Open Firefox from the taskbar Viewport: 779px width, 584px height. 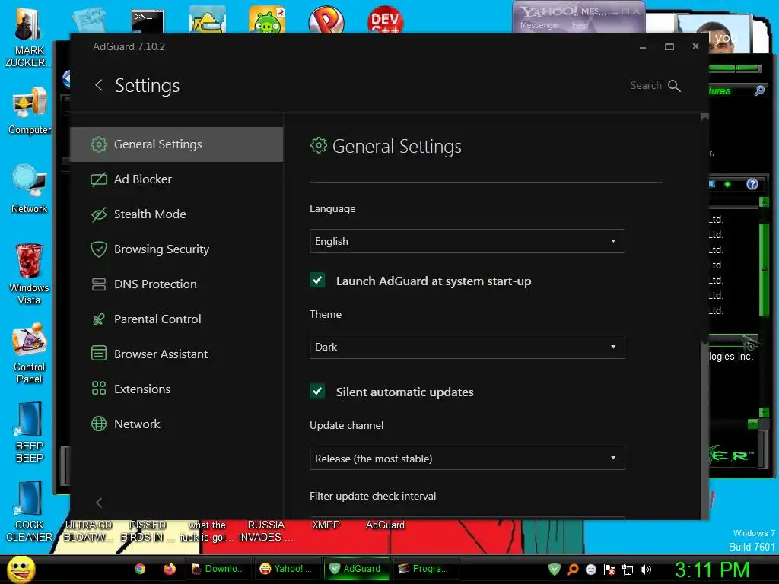coord(170,569)
